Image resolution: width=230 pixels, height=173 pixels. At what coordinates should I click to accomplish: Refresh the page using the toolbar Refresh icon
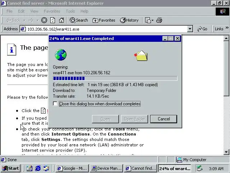[x=53, y=20]
